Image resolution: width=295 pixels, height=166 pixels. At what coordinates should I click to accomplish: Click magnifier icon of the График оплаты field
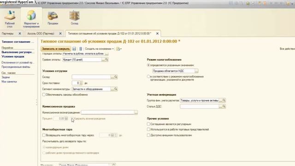click(106, 59)
